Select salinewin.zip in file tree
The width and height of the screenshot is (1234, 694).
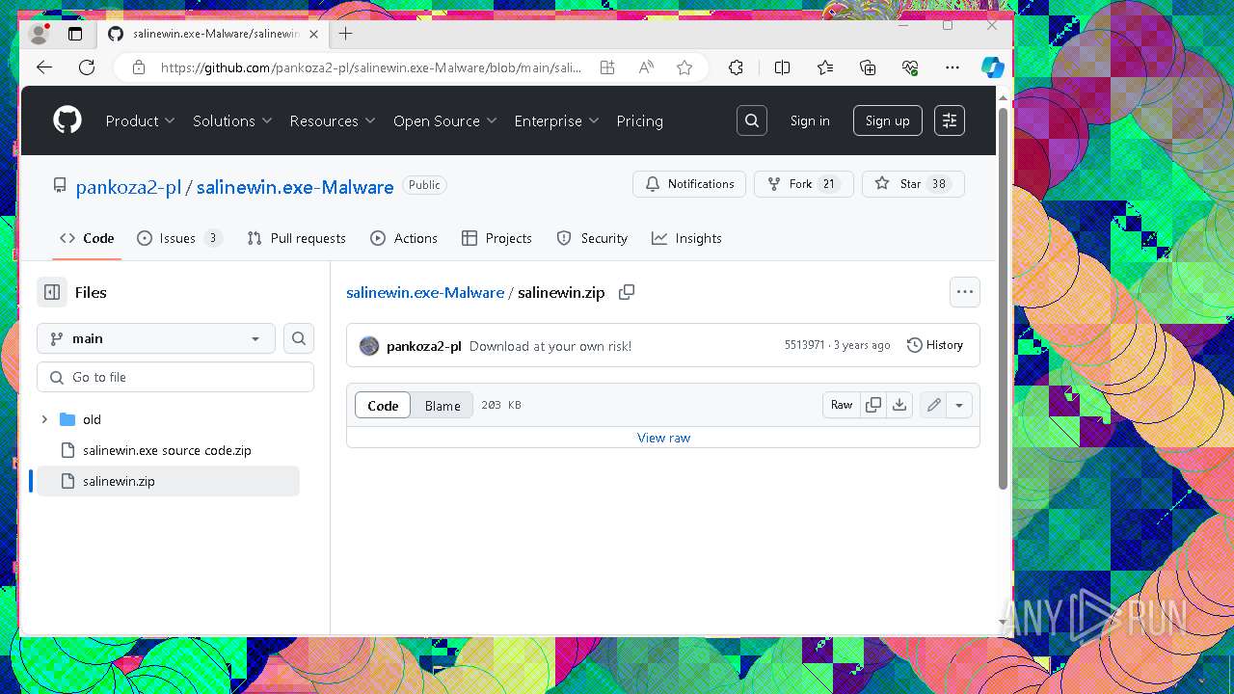166,481
